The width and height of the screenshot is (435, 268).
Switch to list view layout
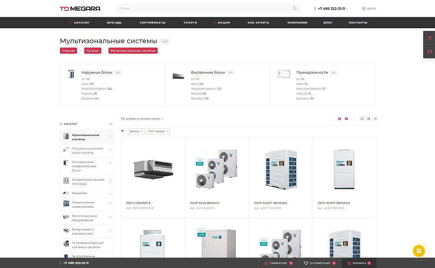tap(368, 119)
